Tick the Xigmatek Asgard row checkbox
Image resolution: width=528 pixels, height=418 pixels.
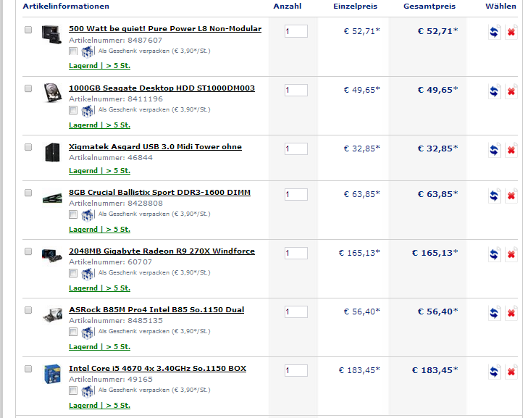click(28, 147)
